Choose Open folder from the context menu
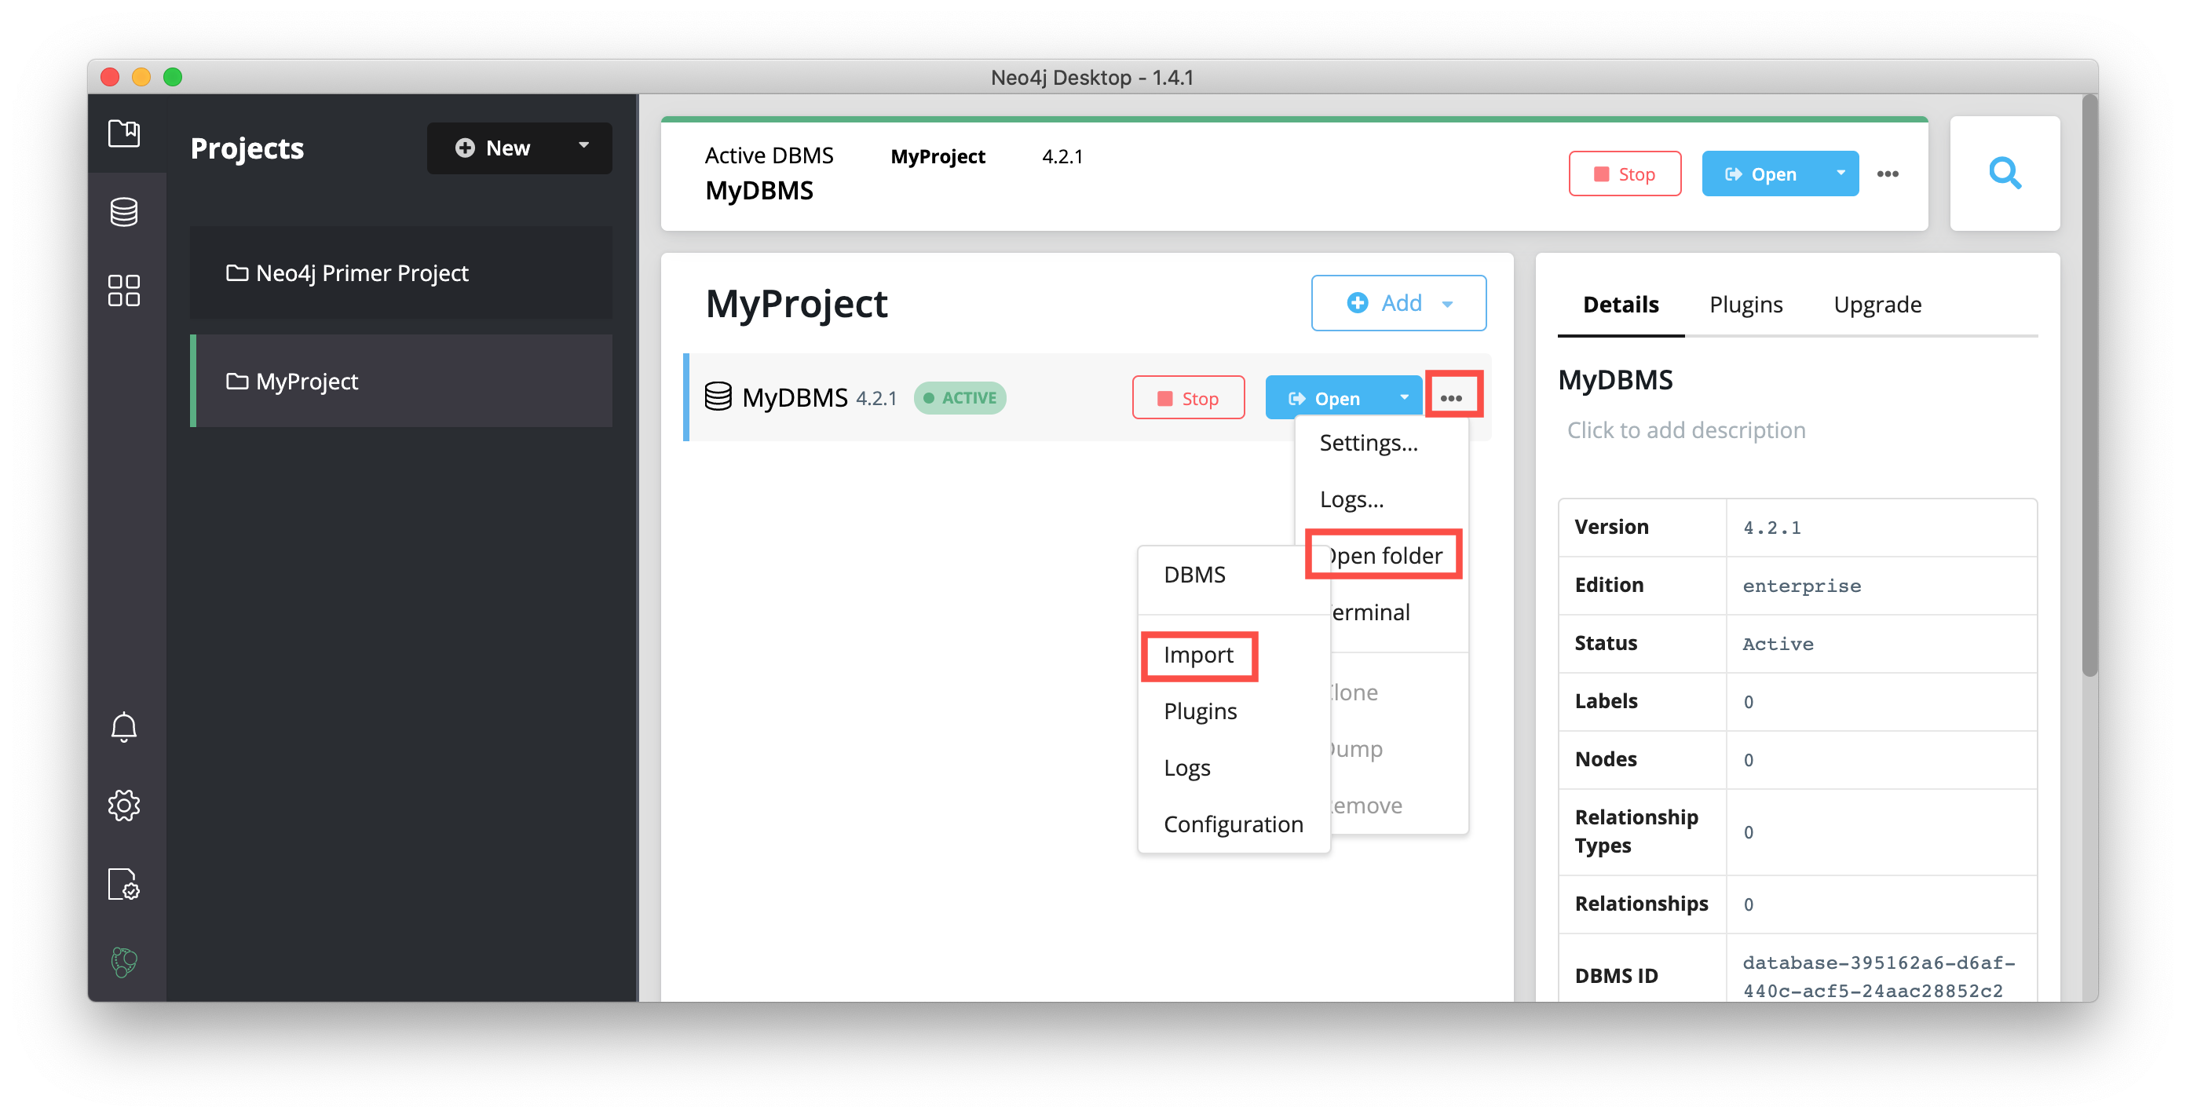Viewport: 2186px width, 1118px height. tap(1385, 555)
